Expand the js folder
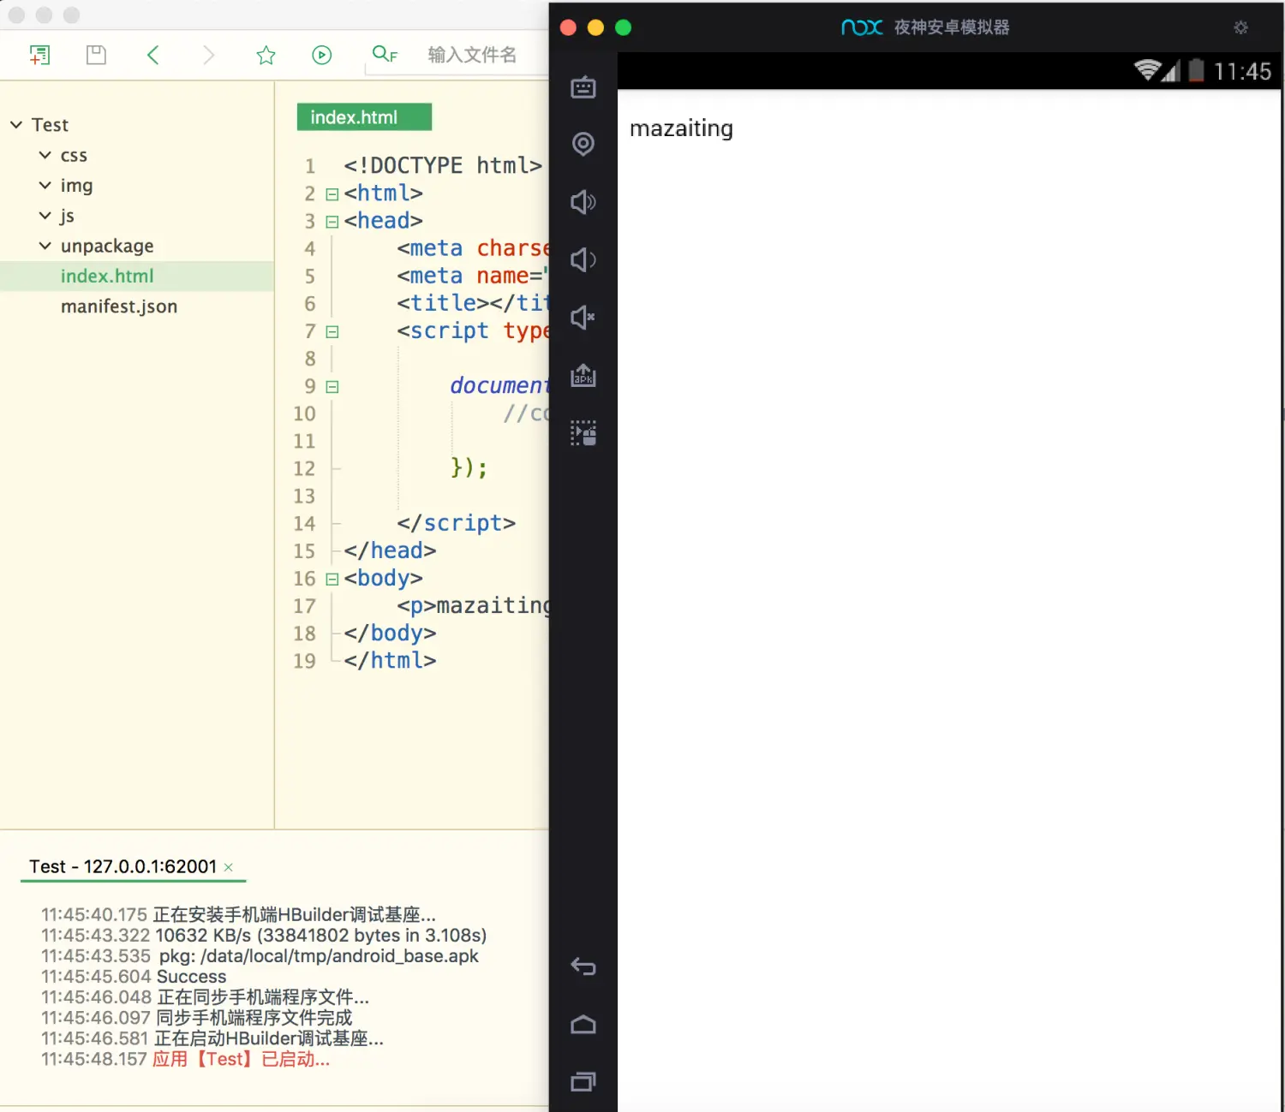1285x1112 pixels. [45, 216]
